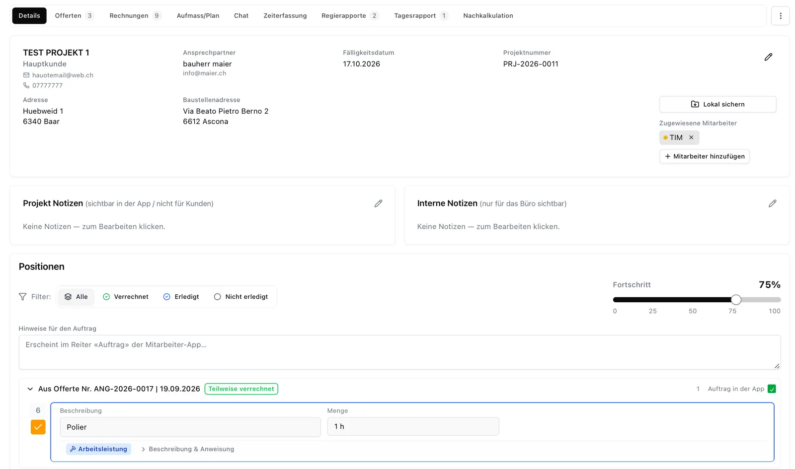795x469 pixels.
Task: Click the phone icon beside 07777777
Action: (26, 85)
